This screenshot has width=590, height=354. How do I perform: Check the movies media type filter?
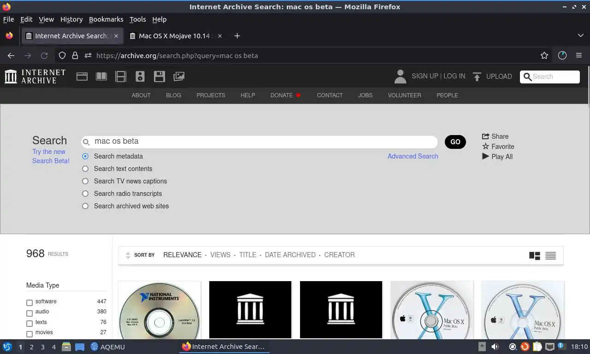point(29,334)
